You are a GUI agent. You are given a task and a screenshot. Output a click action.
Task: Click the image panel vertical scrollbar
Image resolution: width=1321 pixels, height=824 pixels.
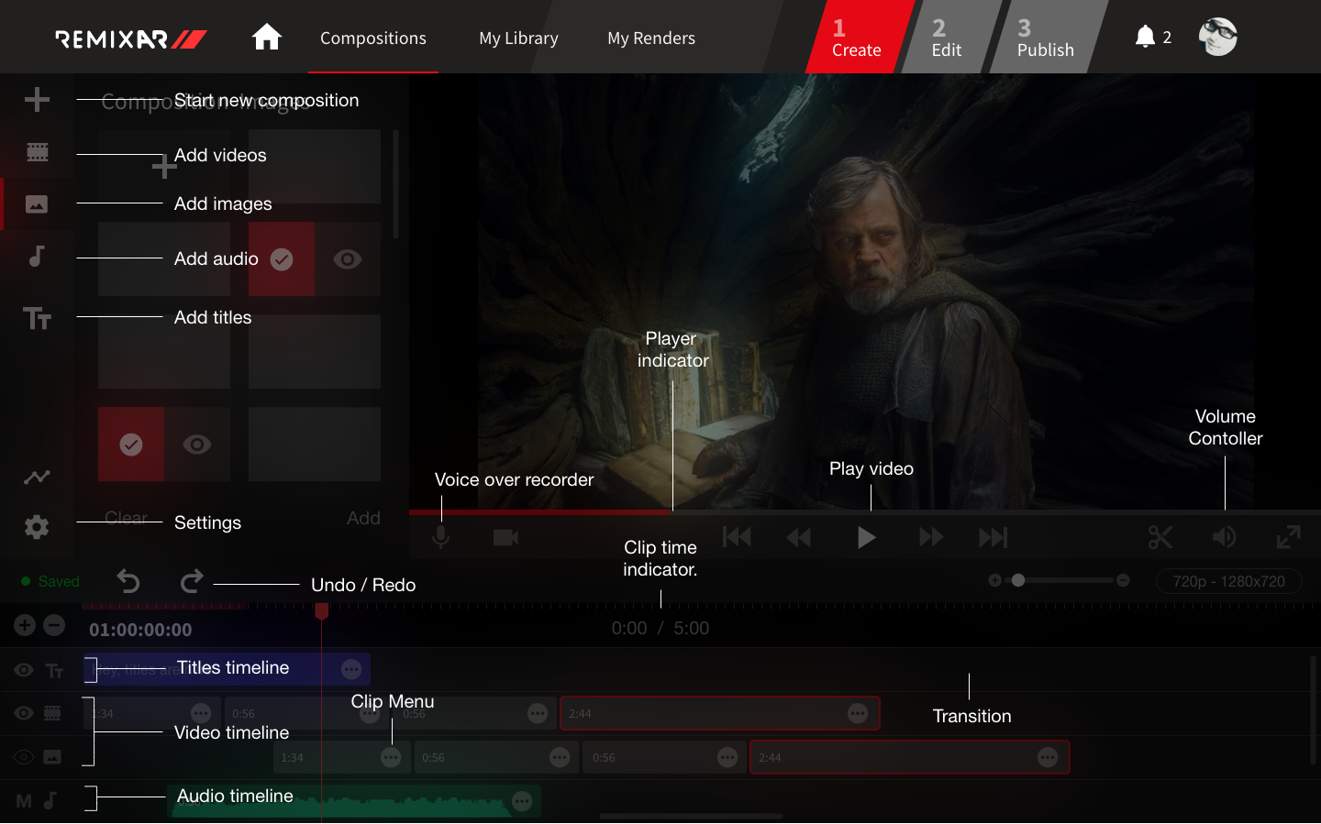(396, 183)
